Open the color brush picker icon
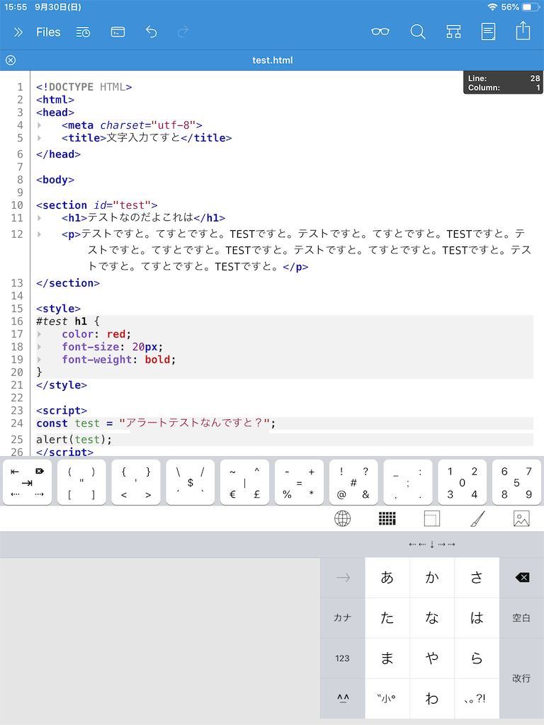 click(478, 519)
